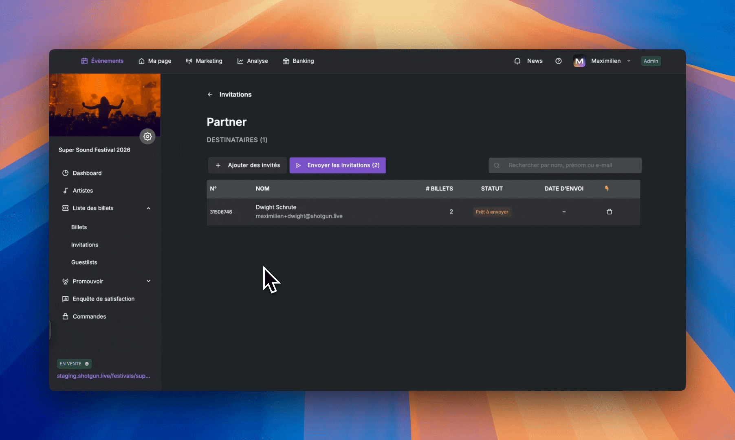Open Commandes in the sidebar

point(89,316)
